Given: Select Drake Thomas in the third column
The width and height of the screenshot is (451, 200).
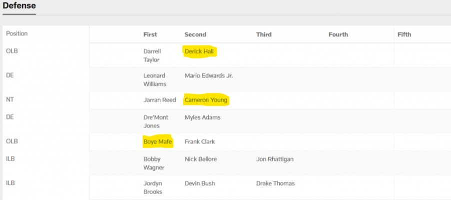Looking at the screenshot, I should pos(276,183).
